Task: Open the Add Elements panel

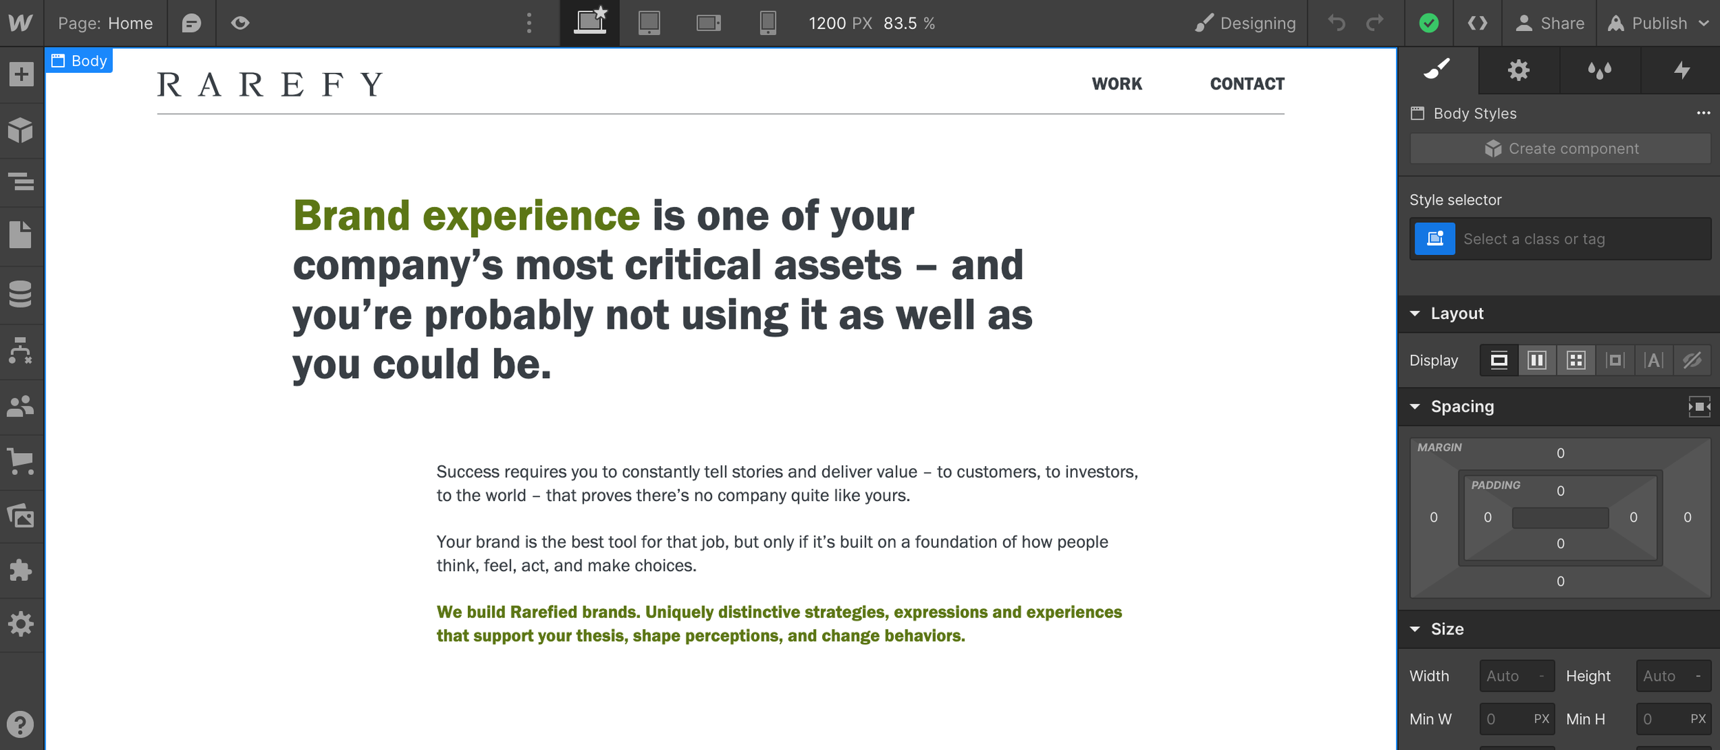Action: [21, 74]
